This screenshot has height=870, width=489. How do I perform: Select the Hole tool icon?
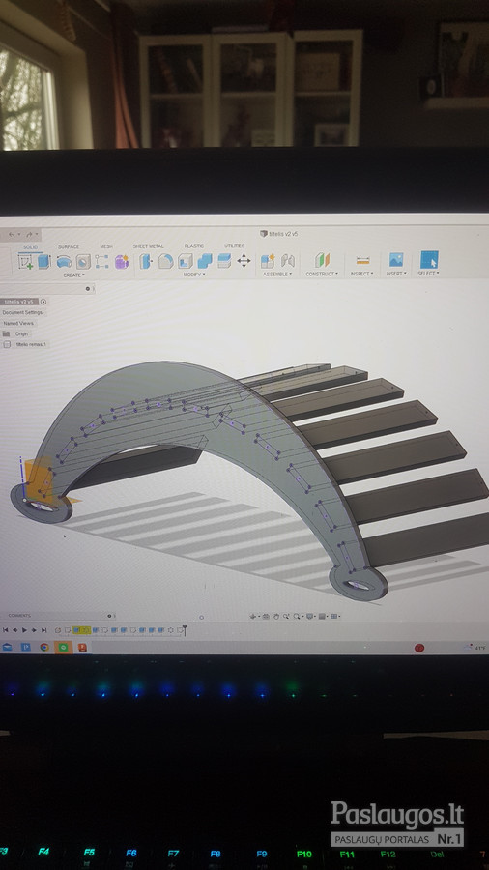click(x=83, y=261)
